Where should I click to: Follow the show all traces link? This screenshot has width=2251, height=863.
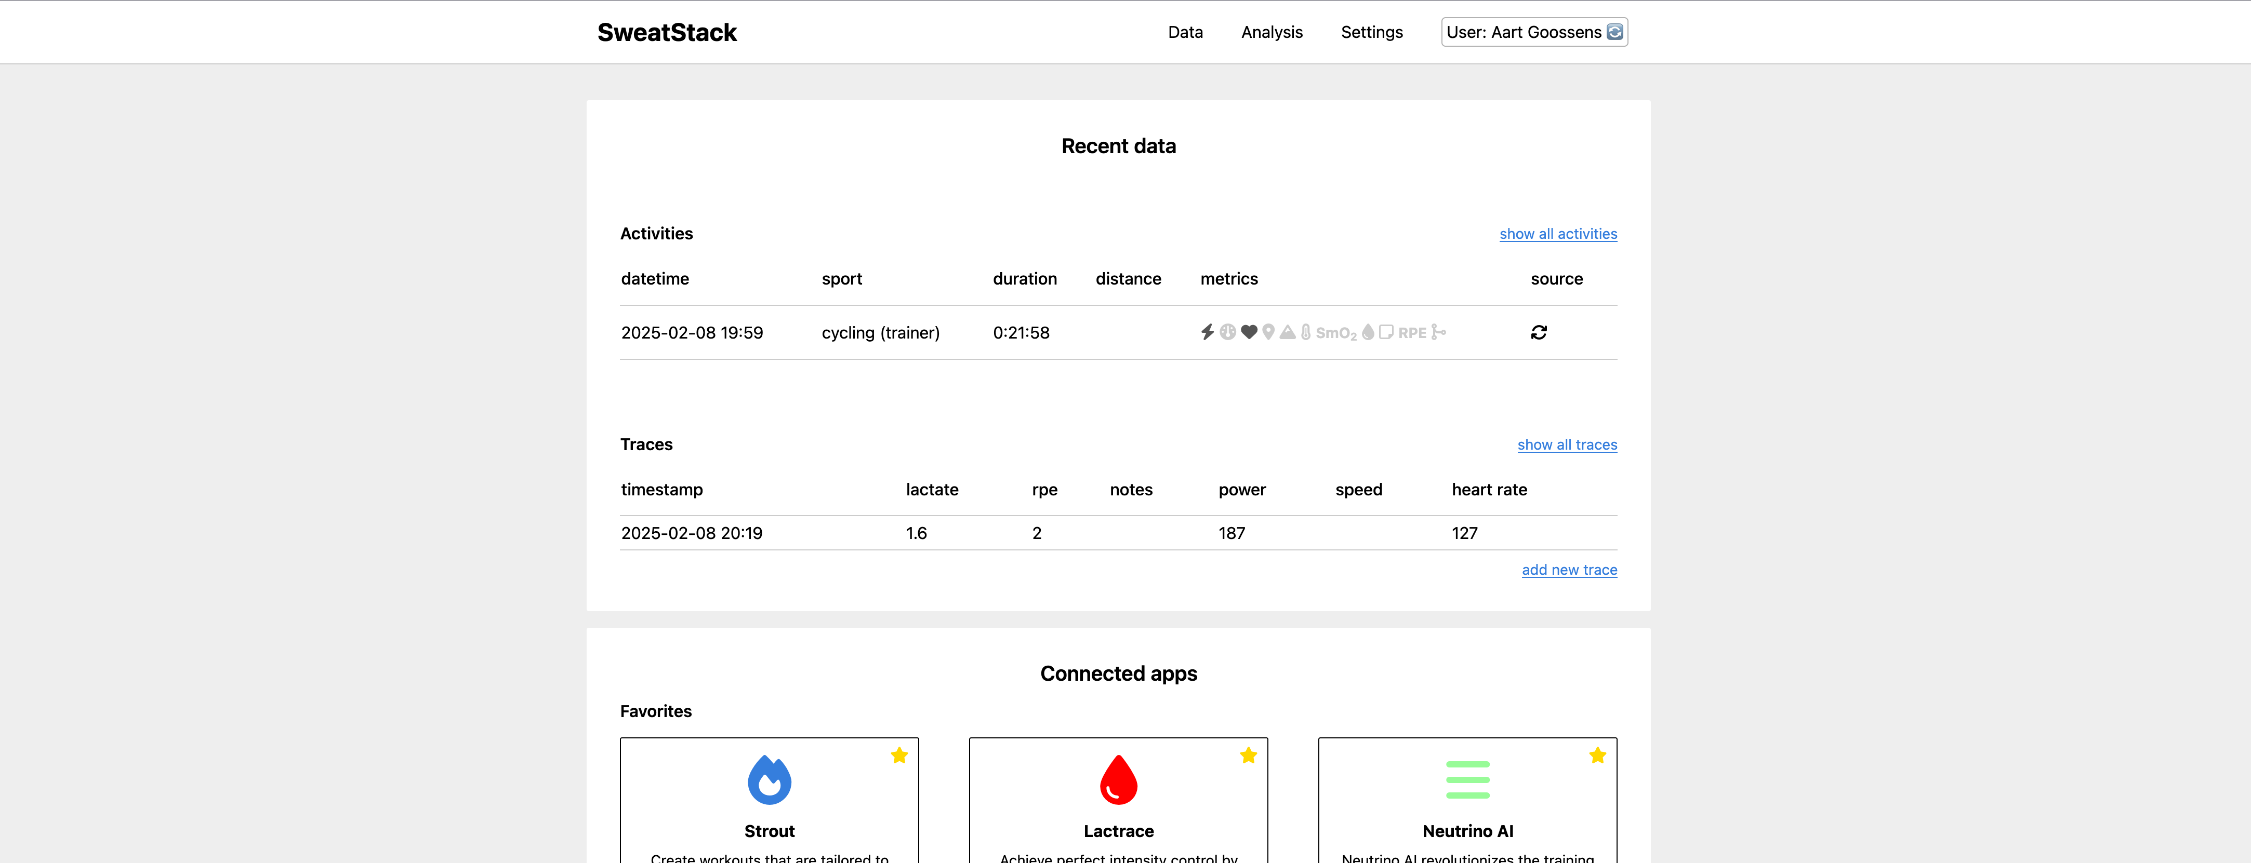click(x=1567, y=444)
